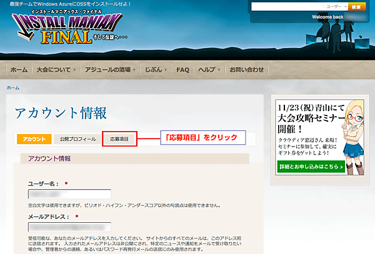Switch to the 応募項目 tab
The width and height of the screenshot is (375, 254).
(x=119, y=139)
